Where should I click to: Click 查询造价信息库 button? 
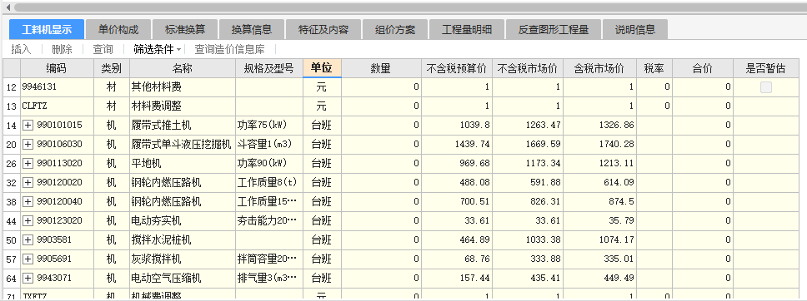tap(229, 50)
